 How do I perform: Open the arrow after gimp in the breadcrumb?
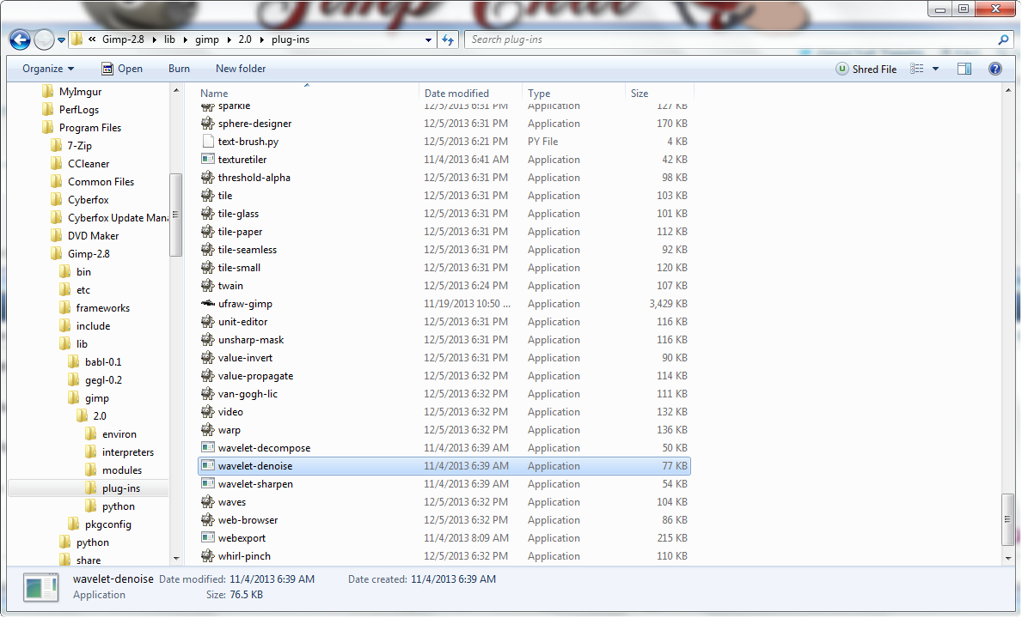pyautogui.click(x=229, y=39)
